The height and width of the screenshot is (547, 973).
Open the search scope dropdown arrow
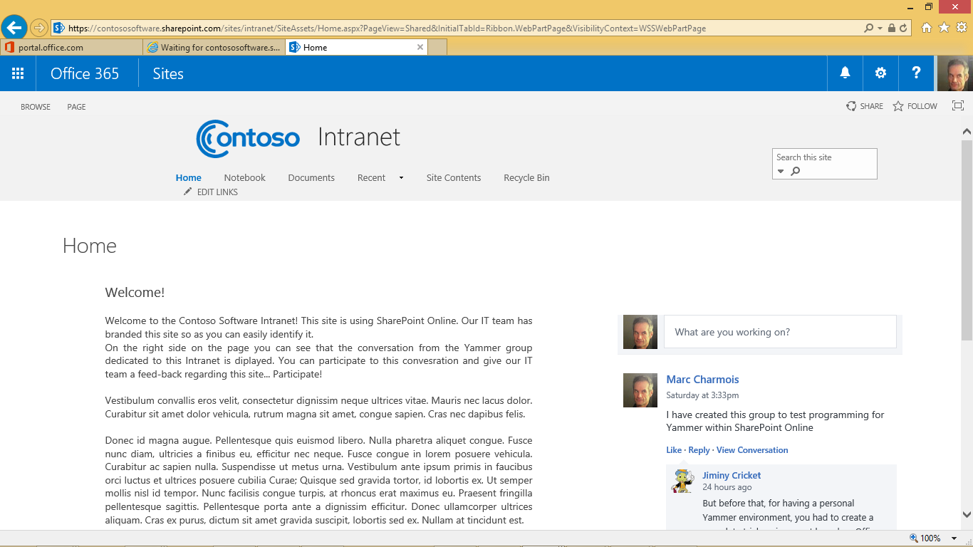tap(781, 172)
